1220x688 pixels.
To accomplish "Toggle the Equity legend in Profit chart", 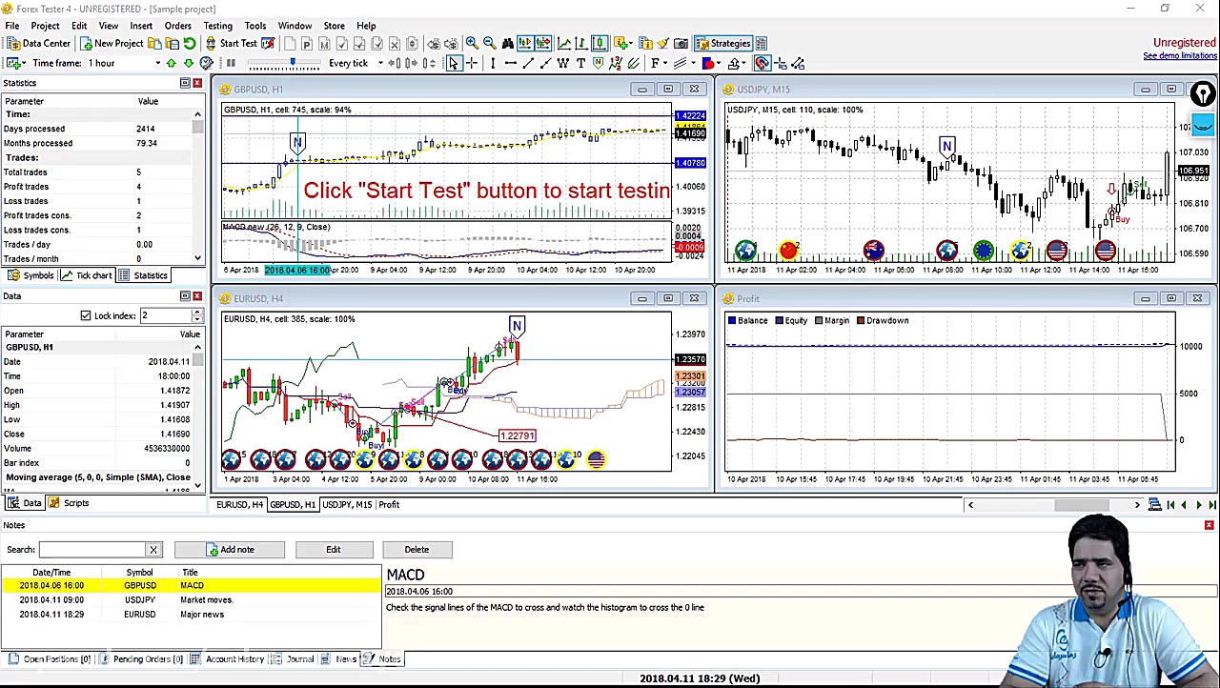I will (791, 320).
